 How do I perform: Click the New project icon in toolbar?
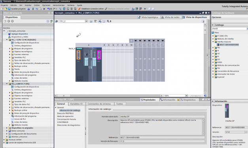(2, 9)
